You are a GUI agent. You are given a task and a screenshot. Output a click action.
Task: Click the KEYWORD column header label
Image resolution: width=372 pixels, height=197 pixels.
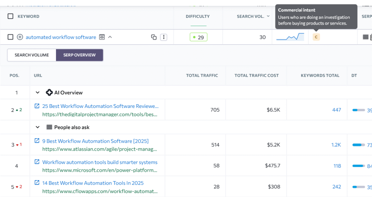coord(28,16)
